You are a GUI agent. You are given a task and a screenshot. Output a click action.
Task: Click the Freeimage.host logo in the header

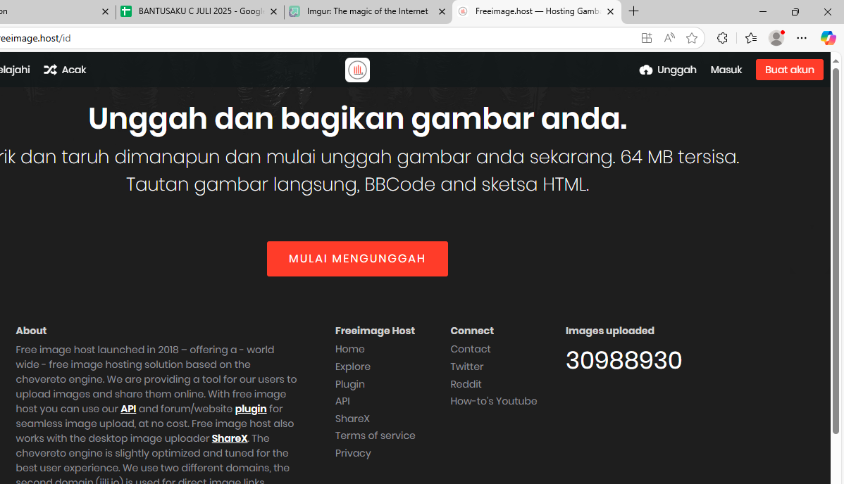357,70
